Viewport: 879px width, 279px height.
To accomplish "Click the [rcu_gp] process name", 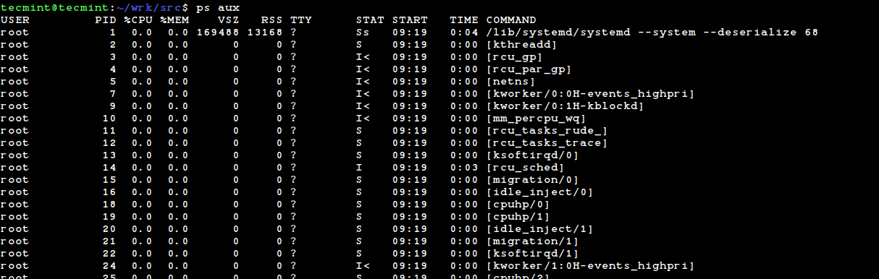I will 514,57.
